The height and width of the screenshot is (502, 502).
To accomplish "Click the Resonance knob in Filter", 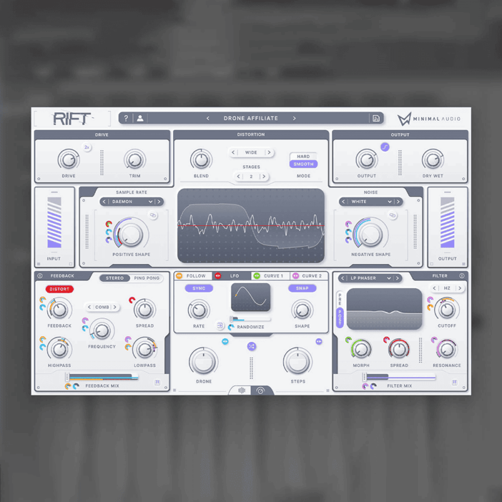I will pos(446,350).
